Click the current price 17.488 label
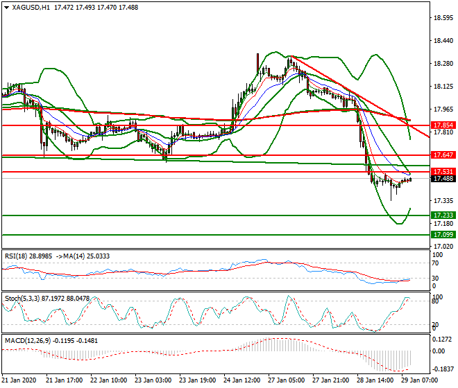Image resolution: width=458 pixels, height=388 pixels. pyautogui.click(x=443, y=178)
